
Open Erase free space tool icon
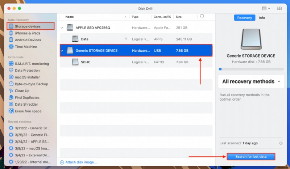(11, 111)
